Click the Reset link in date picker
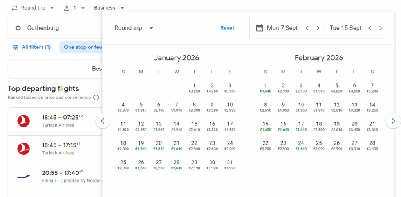This screenshot has width=401, height=197. click(x=227, y=28)
